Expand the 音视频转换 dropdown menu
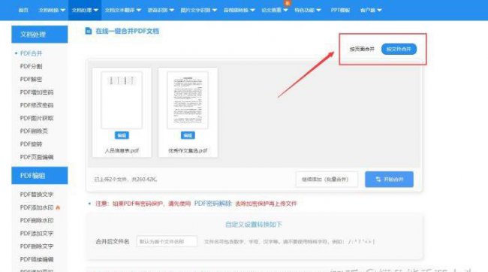The image size is (488, 272). [239, 10]
